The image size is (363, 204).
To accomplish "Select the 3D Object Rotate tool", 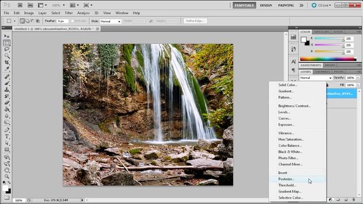I will pos(7,158).
